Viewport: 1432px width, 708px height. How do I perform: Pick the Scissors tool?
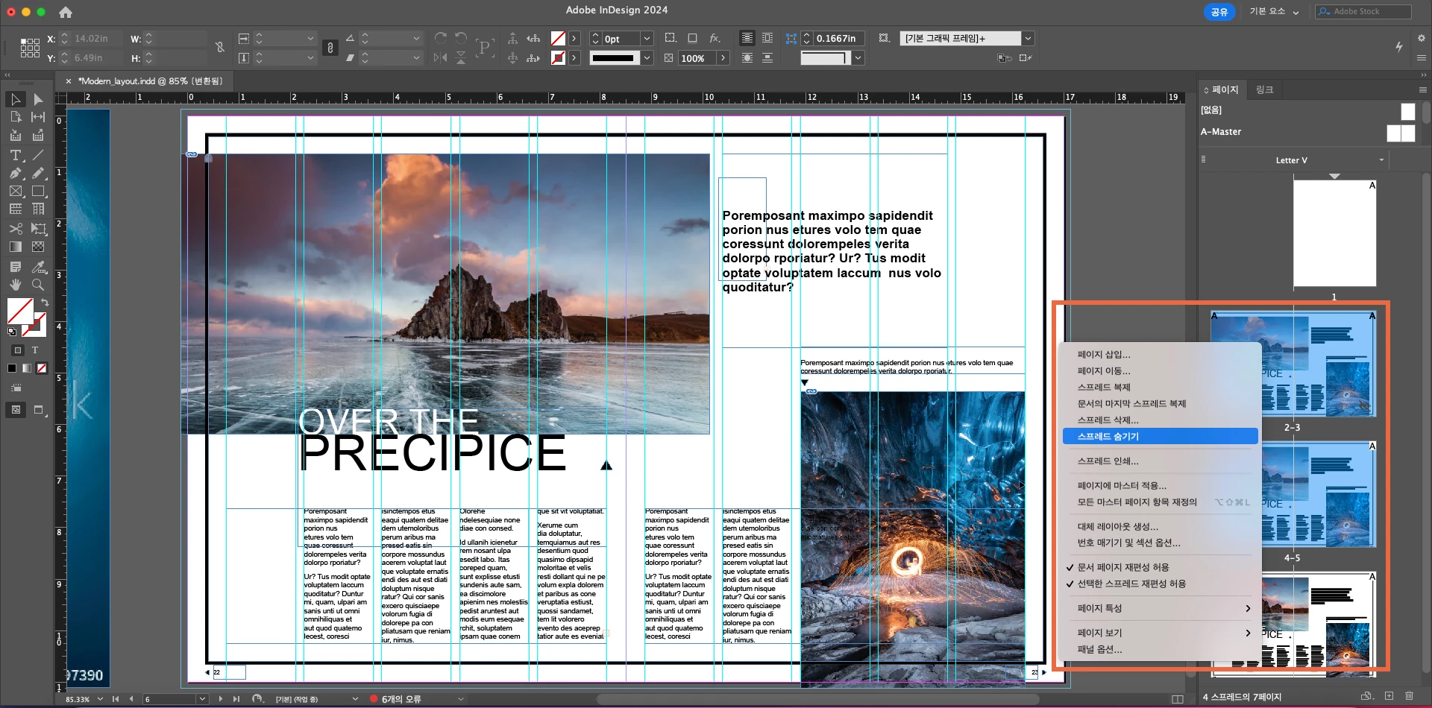pos(16,228)
